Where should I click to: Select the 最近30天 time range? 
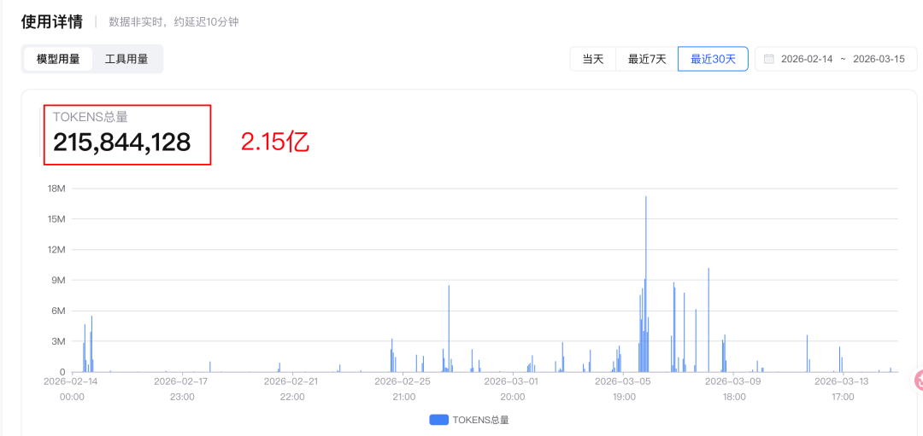tap(713, 59)
